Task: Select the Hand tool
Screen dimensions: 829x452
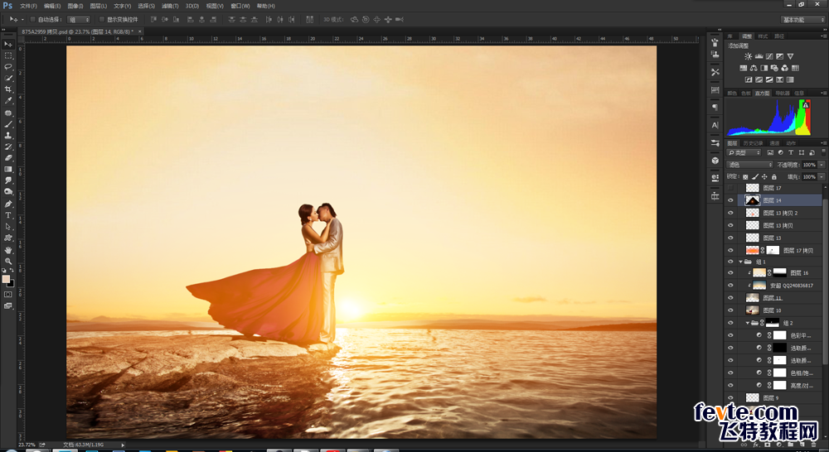Action: 8,250
